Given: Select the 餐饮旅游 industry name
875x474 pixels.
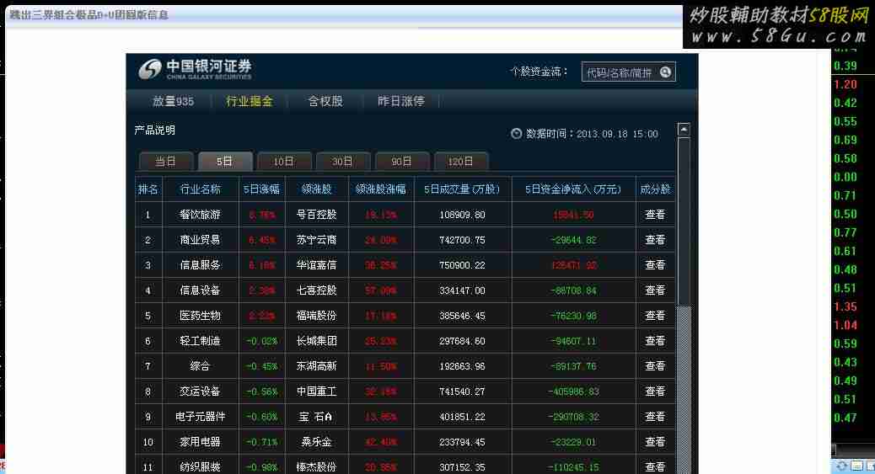Looking at the screenshot, I should 201,215.
